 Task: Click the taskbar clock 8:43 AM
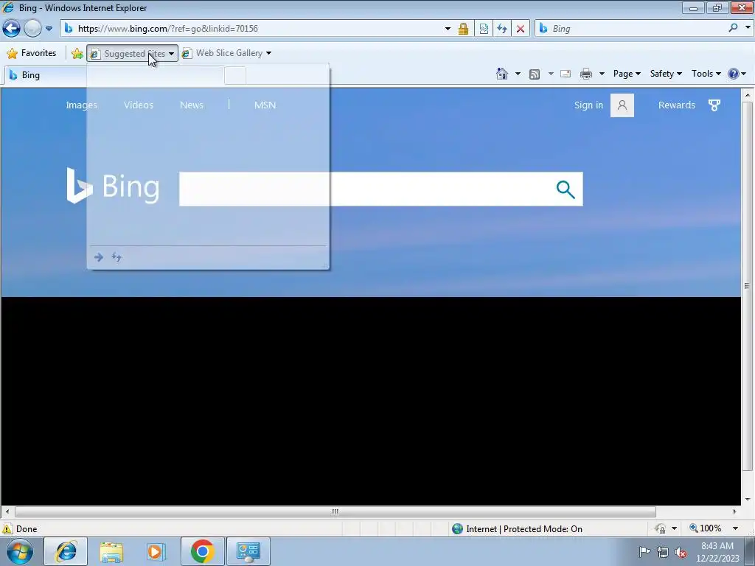tap(717, 546)
